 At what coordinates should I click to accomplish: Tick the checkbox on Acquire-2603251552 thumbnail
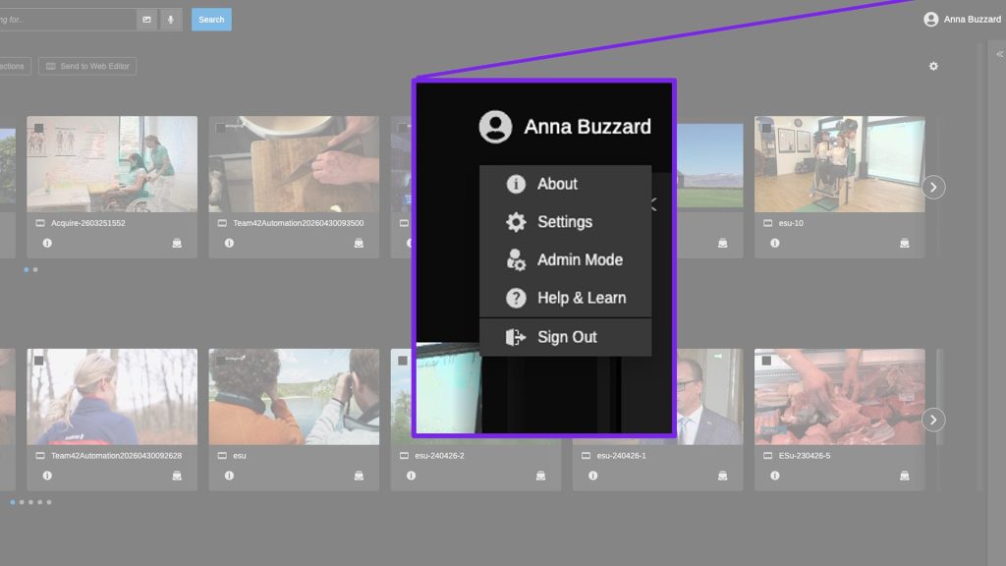pyautogui.click(x=39, y=129)
